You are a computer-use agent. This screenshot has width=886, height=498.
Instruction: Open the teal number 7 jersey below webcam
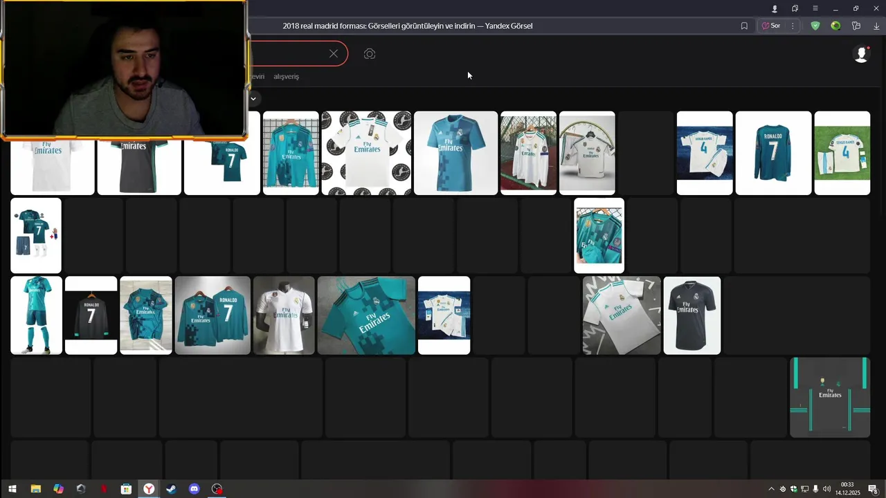[x=222, y=167]
